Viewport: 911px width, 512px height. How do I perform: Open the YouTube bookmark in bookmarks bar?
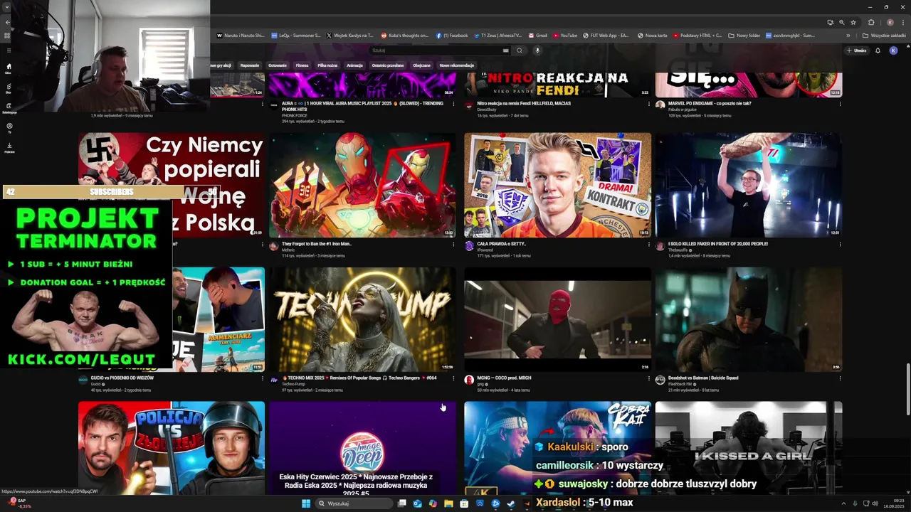(x=564, y=35)
